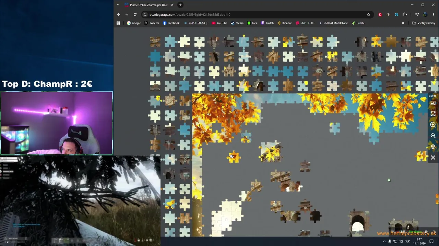This screenshot has height=246, width=439.
Task: Open the SKIP BLERP bookmark
Action: pos(305,23)
